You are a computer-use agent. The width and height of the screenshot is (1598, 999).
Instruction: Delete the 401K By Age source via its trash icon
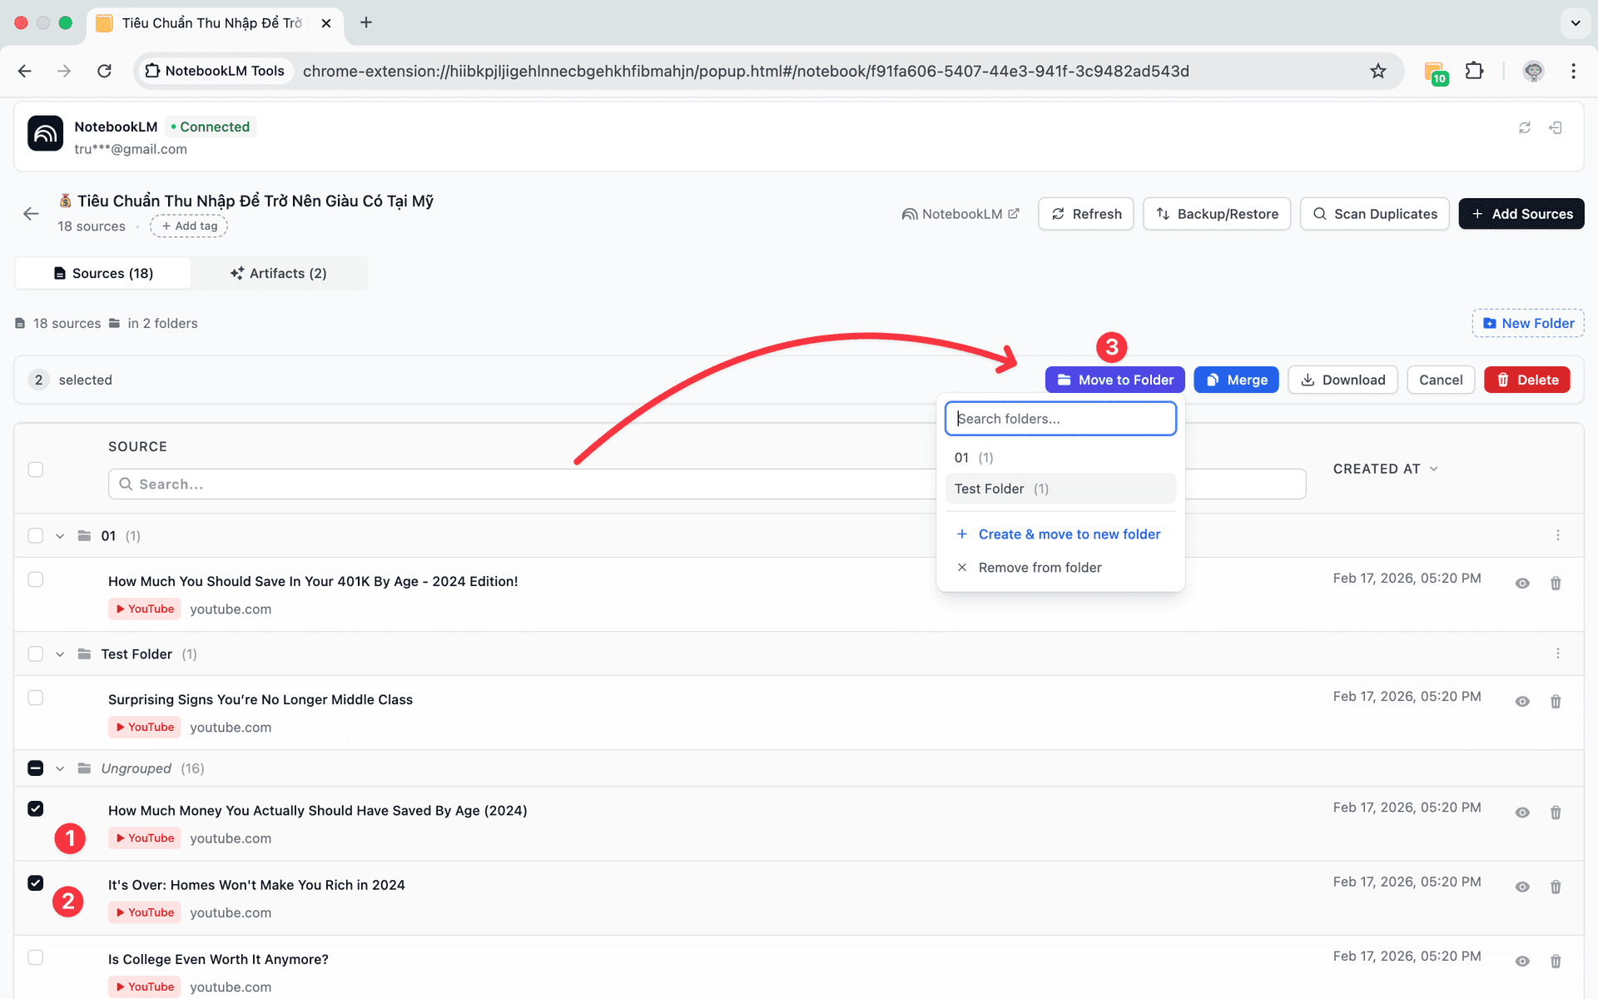point(1555,584)
